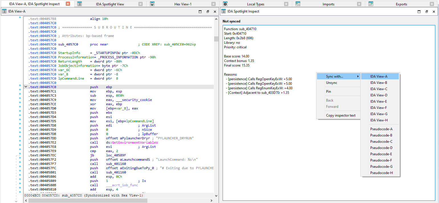Sync with Pseudocode-C
Screen dimensions: 439x203
(x=380, y=142)
